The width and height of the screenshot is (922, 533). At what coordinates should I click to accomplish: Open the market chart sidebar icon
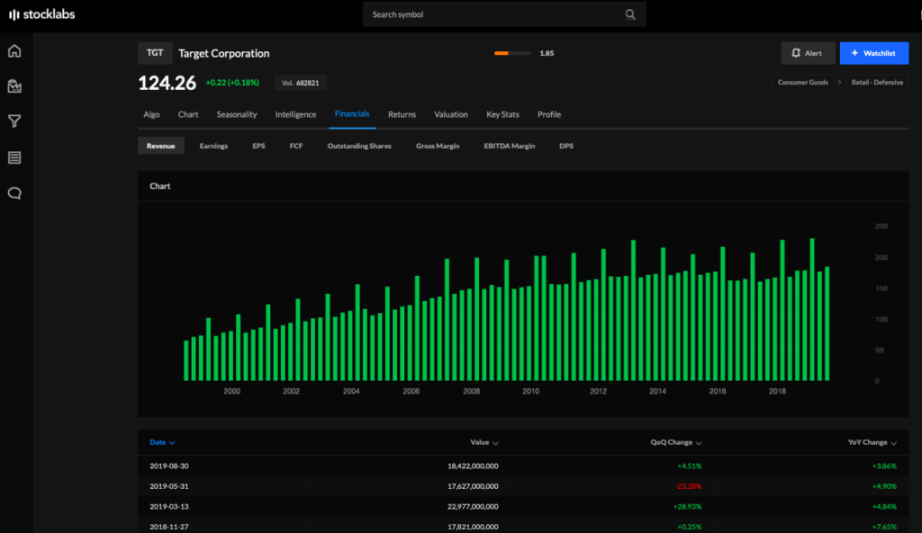point(14,86)
